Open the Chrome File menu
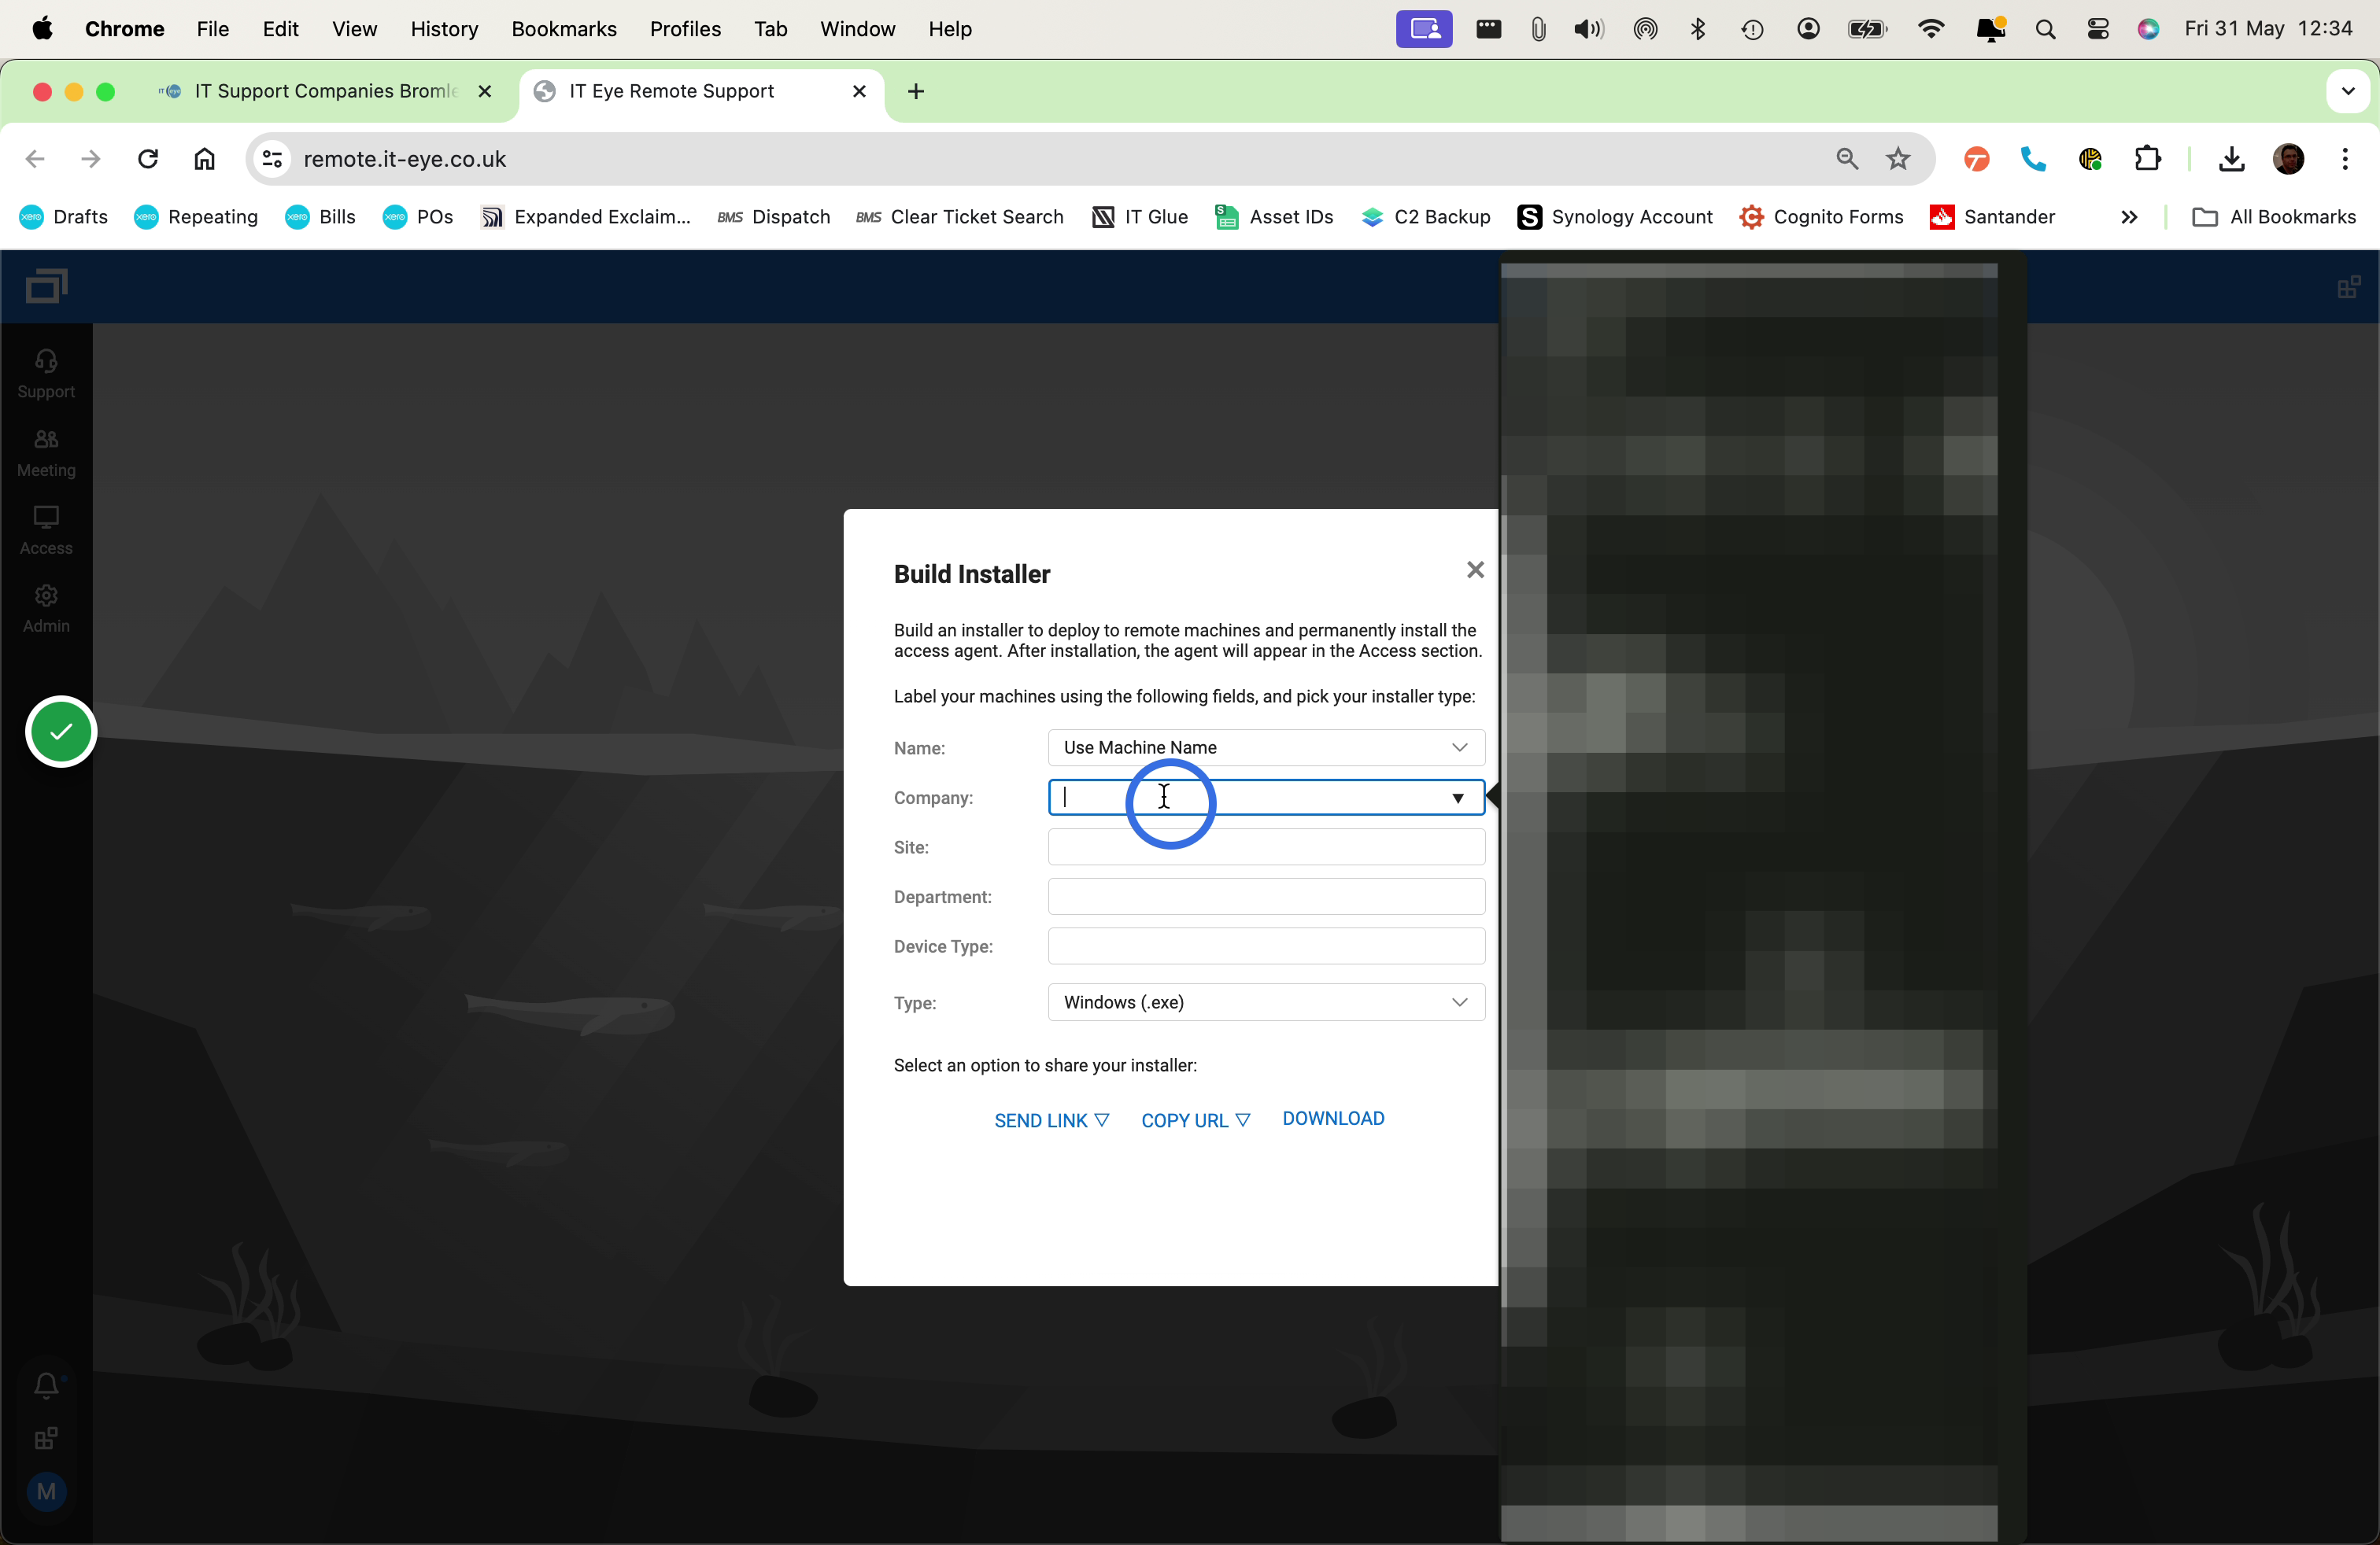Viewport: 2380px width, 1545px height. click(213, 29)
